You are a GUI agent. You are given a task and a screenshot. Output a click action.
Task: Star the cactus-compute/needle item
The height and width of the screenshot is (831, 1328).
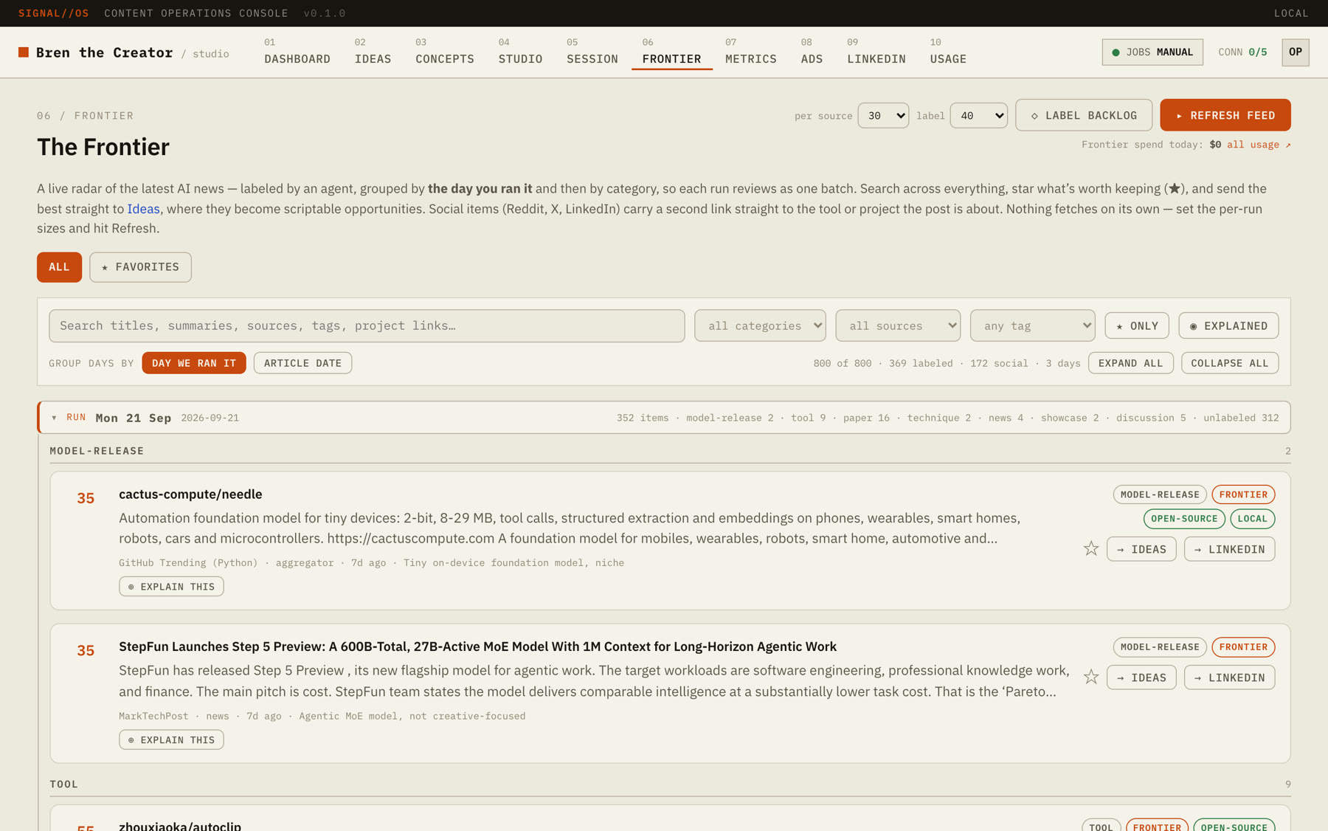pos(1090,548)
